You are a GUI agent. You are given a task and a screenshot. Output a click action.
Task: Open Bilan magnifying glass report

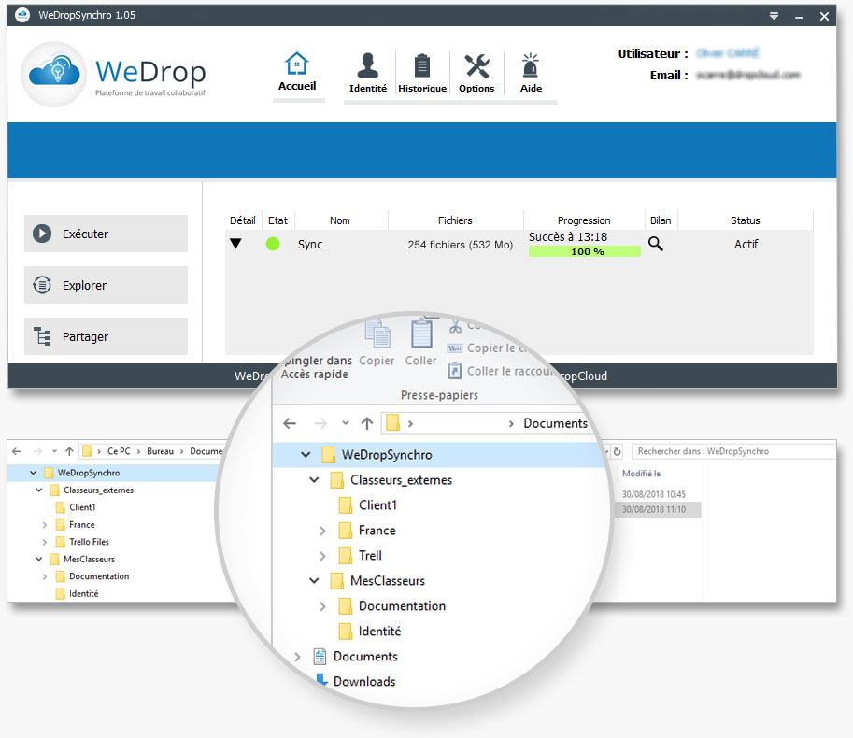656,244
